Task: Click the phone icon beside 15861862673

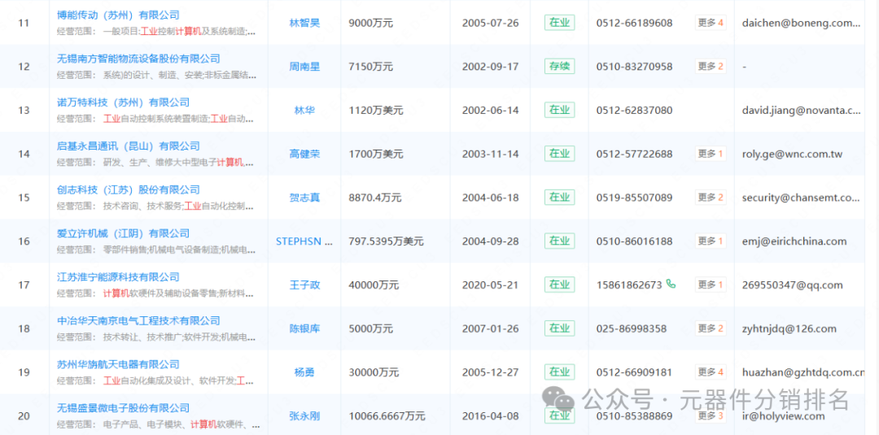Action: coord(671,285)
